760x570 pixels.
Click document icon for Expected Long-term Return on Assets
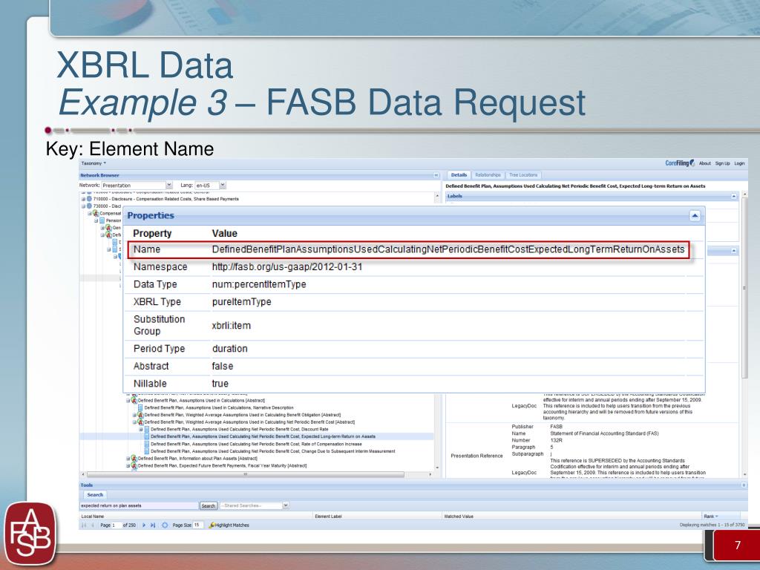[x=147, y=436]
